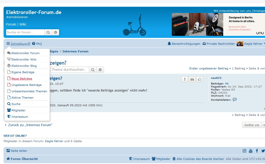The width and height of the screenshot is (265, 164).
Task: Visit the forum's Instagram page icon
Action: [244, 151]
